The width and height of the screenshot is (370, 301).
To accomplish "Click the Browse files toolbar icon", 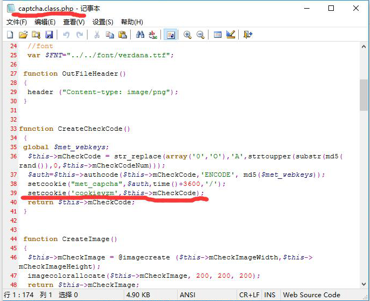I will click(36, 35).
